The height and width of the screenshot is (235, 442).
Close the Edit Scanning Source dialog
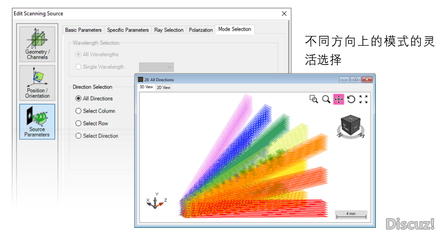coord(284,14)
